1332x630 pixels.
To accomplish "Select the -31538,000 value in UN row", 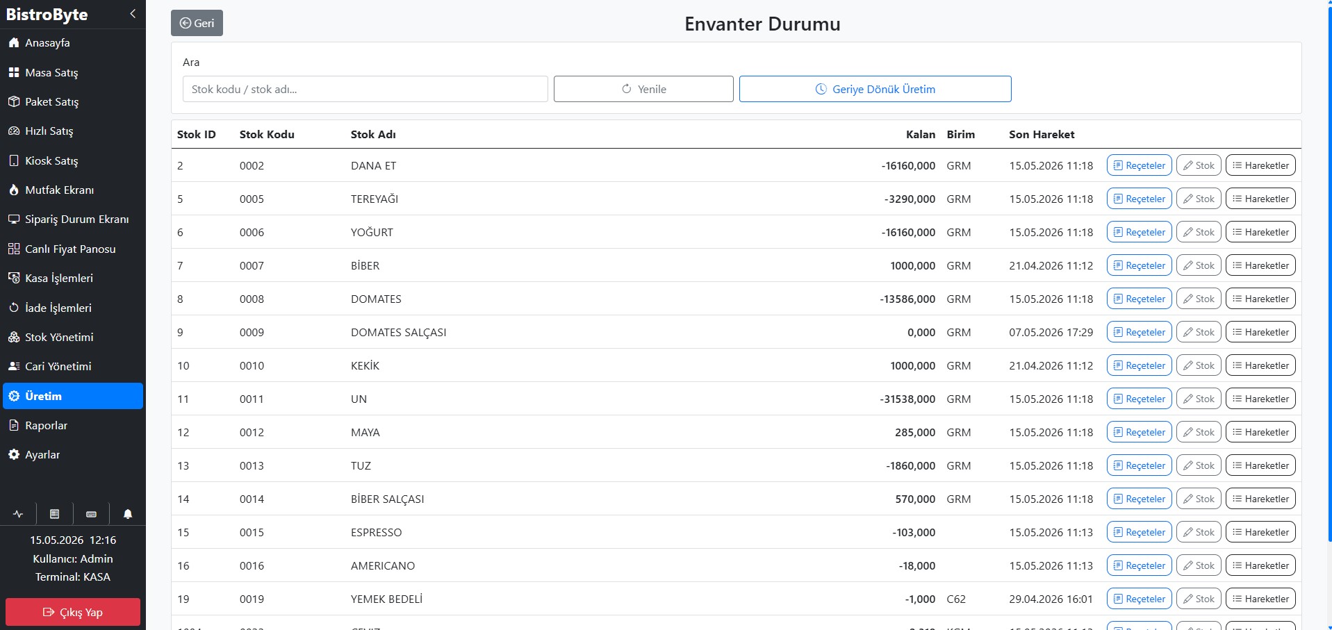I will coord(908,399).
